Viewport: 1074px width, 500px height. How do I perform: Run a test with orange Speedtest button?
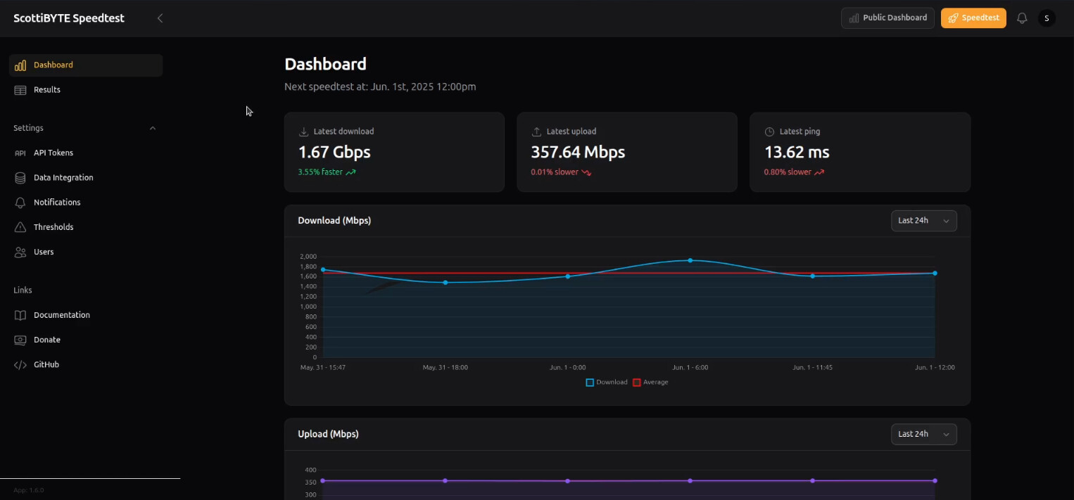pos(973,18)
